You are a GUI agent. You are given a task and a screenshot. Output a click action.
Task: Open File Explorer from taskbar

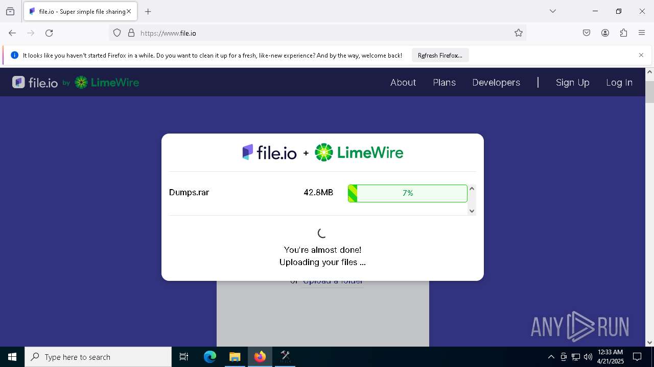pyautogui.click(x=235, y=357)
